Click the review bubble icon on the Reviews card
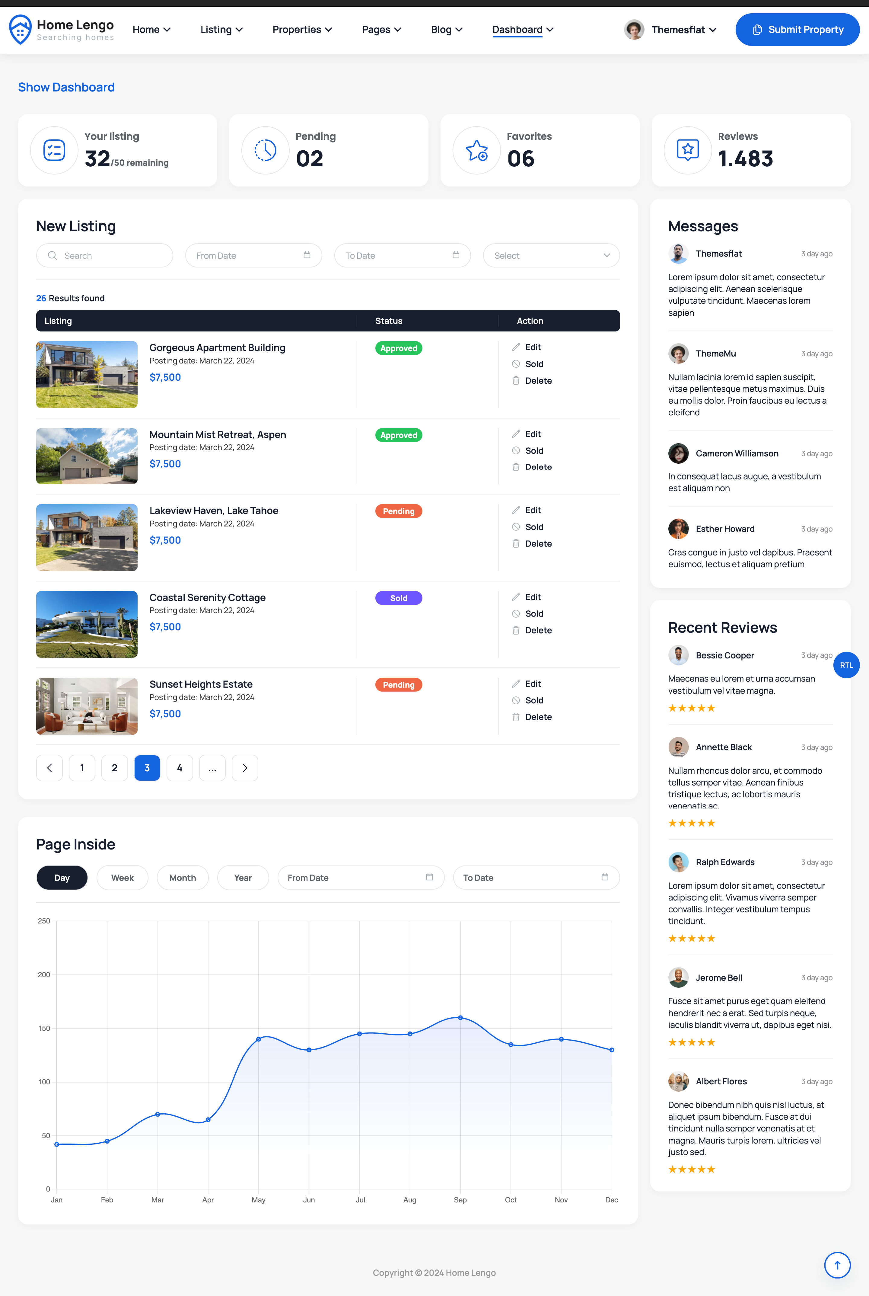The height and width of the screenshot is (1296, 869). [x=687, y=150]
